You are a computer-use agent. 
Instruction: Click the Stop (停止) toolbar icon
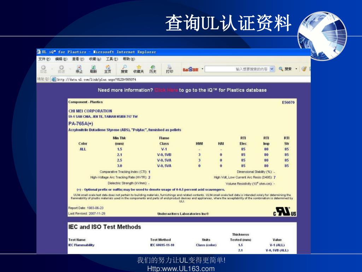coord(79,69)
